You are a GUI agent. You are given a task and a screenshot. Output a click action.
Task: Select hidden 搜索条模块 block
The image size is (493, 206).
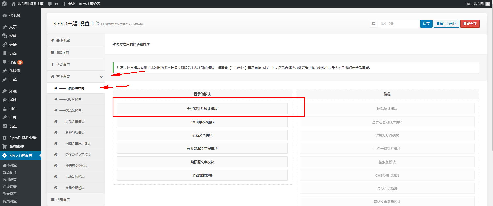[x=387, y=162]
